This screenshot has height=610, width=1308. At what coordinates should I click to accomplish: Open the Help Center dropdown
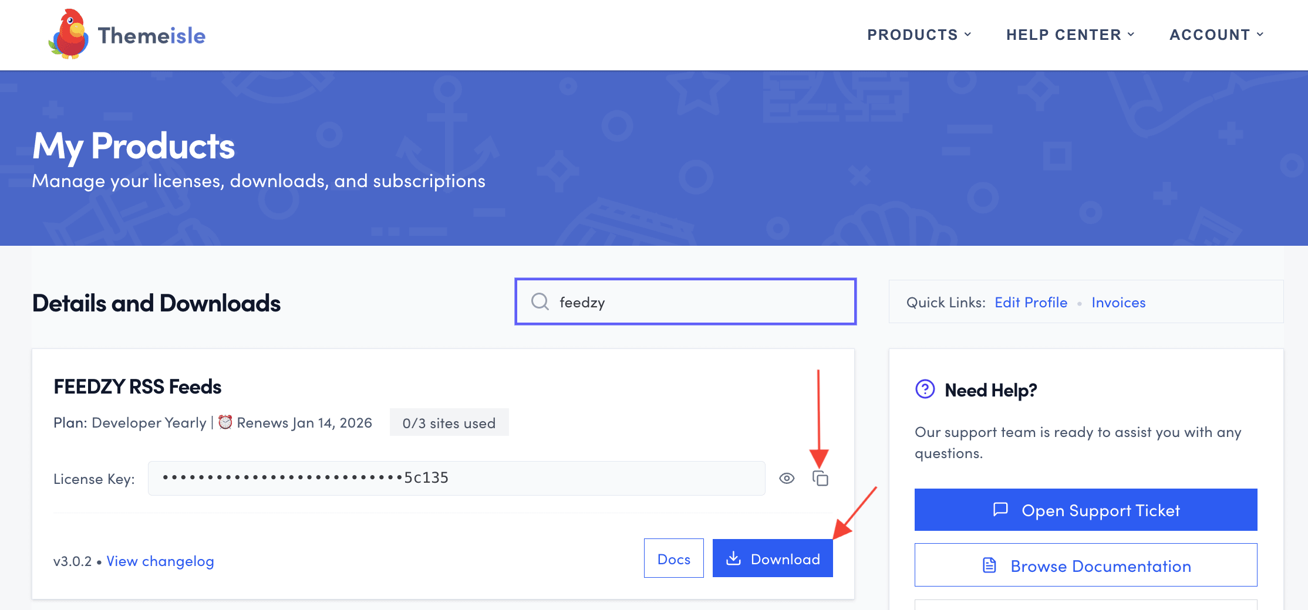1070,35
